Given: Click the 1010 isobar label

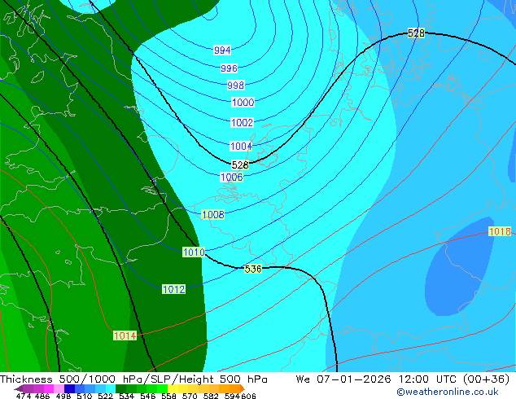Looking at the screenshot, I should coord(194,252).
